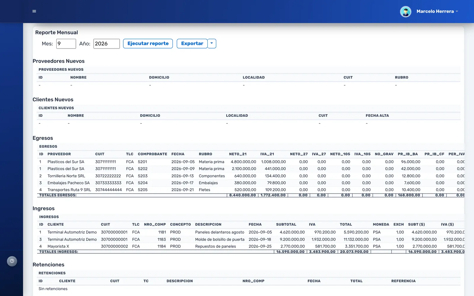The width and height of the screenshot is (474, 296).
Task: Click comprobante 5201 cell
Action: [x=142, y=162]
